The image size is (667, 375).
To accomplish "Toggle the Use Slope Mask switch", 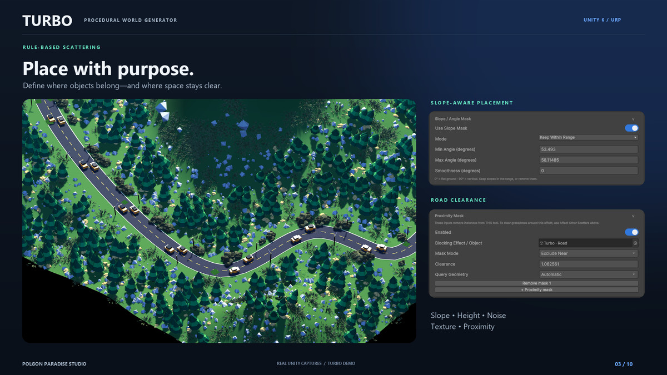I will click(x=631, y=128).
